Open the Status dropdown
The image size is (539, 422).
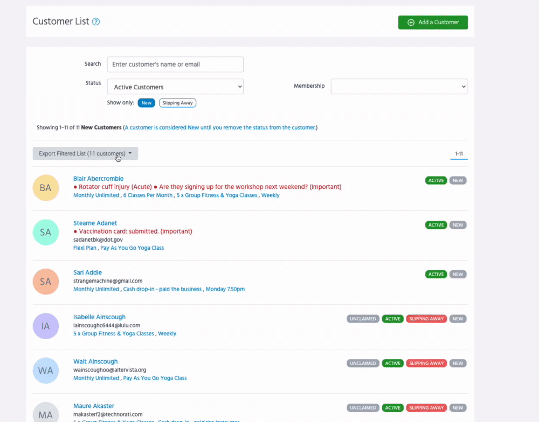click(175, 87)
